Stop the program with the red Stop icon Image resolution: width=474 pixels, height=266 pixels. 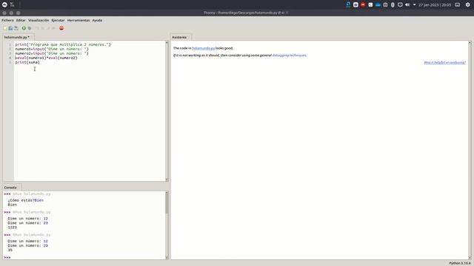[x=61, y=28]
